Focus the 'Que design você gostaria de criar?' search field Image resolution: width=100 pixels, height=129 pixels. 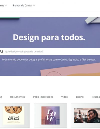click(50, 51)
